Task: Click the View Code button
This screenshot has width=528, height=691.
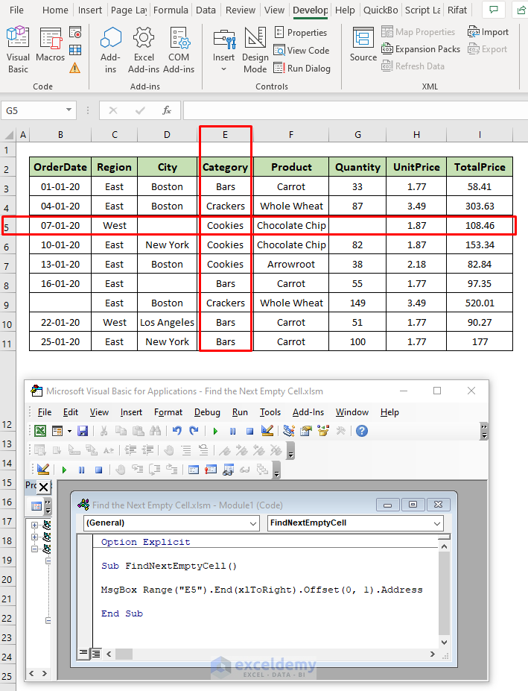Action: tap(302, 50)
